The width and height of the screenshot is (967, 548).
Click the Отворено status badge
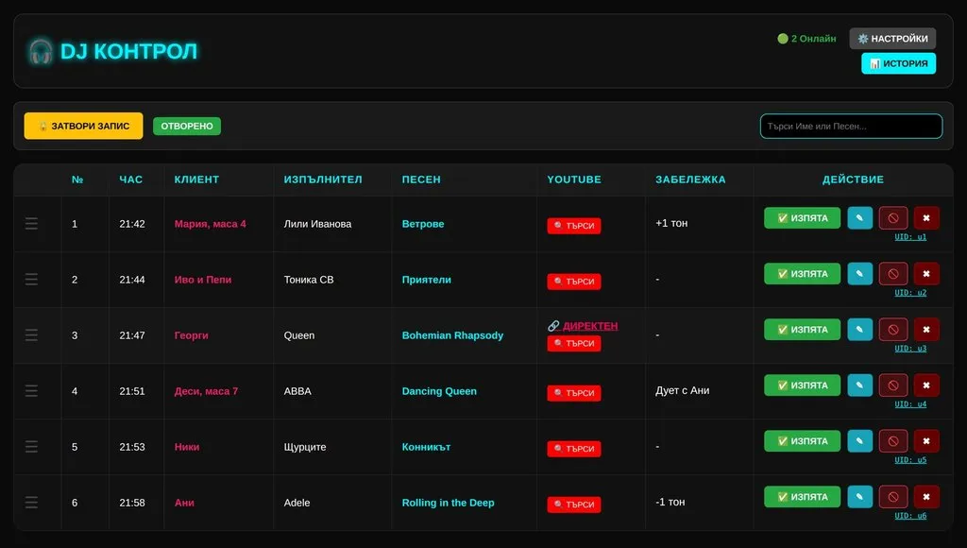(x=187, y=126)
